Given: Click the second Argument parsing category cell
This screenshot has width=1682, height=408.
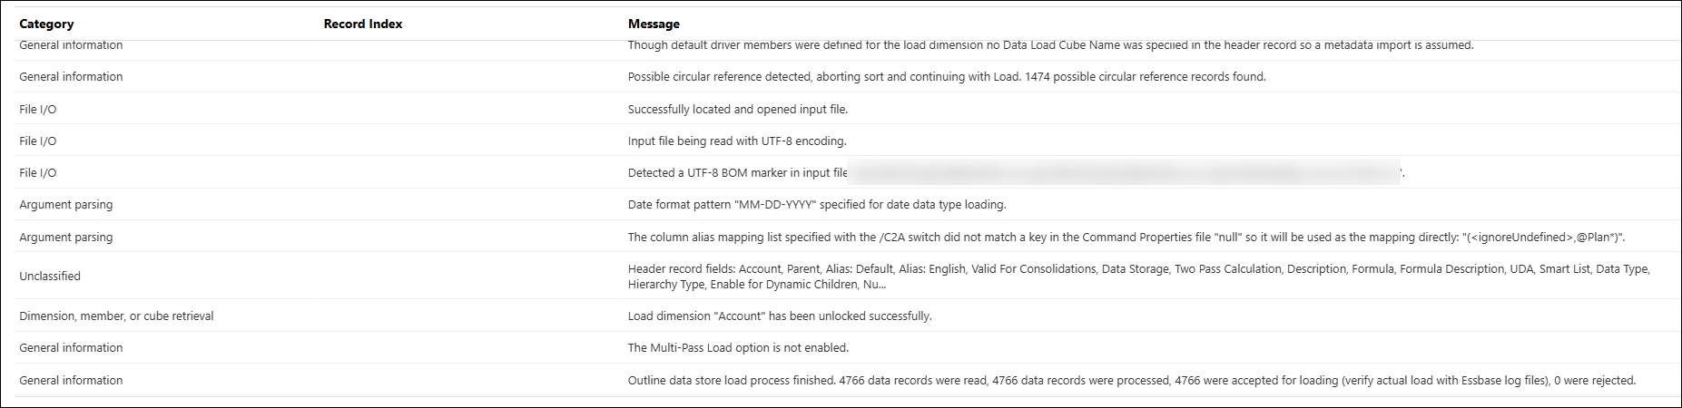Looking at the screenshot, I should 66,238.
